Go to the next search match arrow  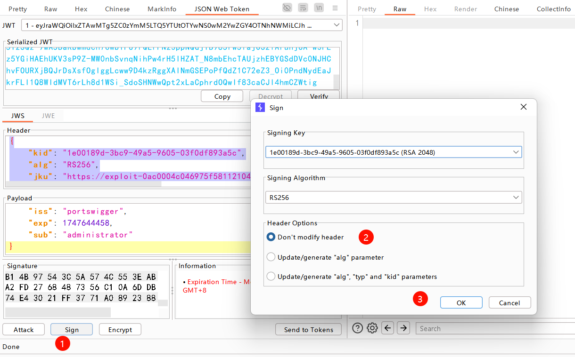[403, 328]
